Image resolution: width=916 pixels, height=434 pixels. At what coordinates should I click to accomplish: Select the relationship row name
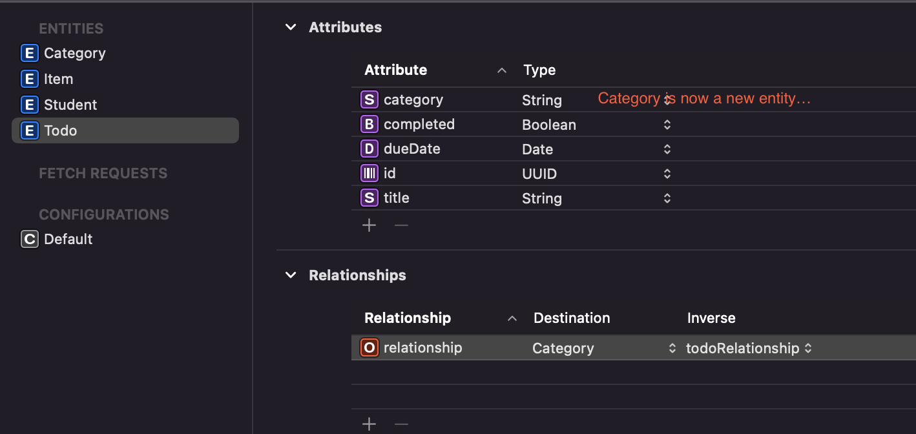423,347
